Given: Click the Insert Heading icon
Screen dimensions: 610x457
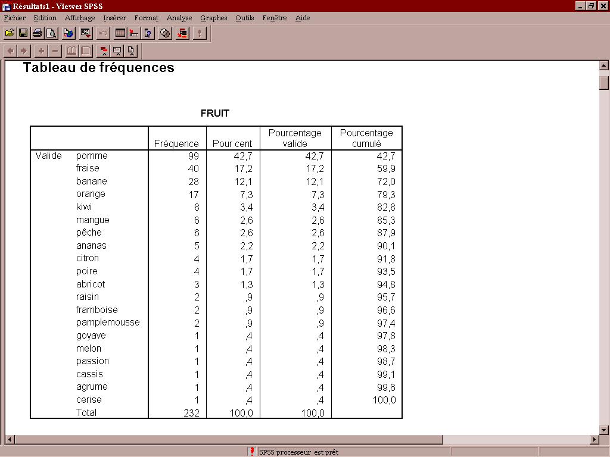Looking at the screenshot, I should [104, 51].
